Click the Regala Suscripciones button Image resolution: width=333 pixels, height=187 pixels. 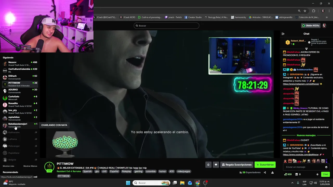click(237, 165)
